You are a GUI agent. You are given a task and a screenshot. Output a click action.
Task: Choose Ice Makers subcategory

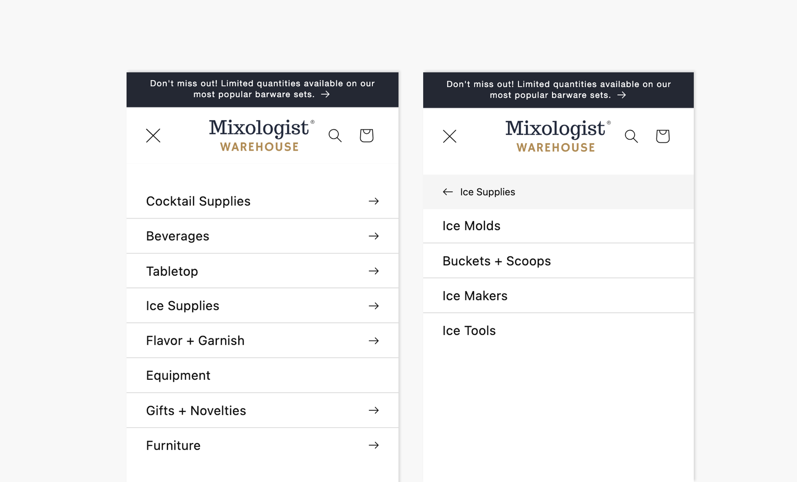point(558,296)
